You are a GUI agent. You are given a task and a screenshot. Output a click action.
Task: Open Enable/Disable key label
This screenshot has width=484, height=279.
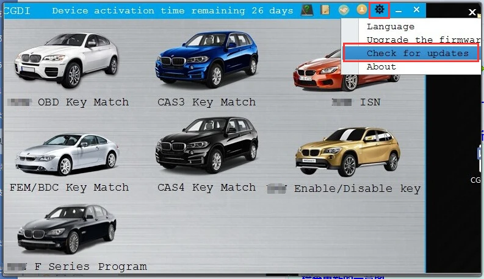point(357,188)
